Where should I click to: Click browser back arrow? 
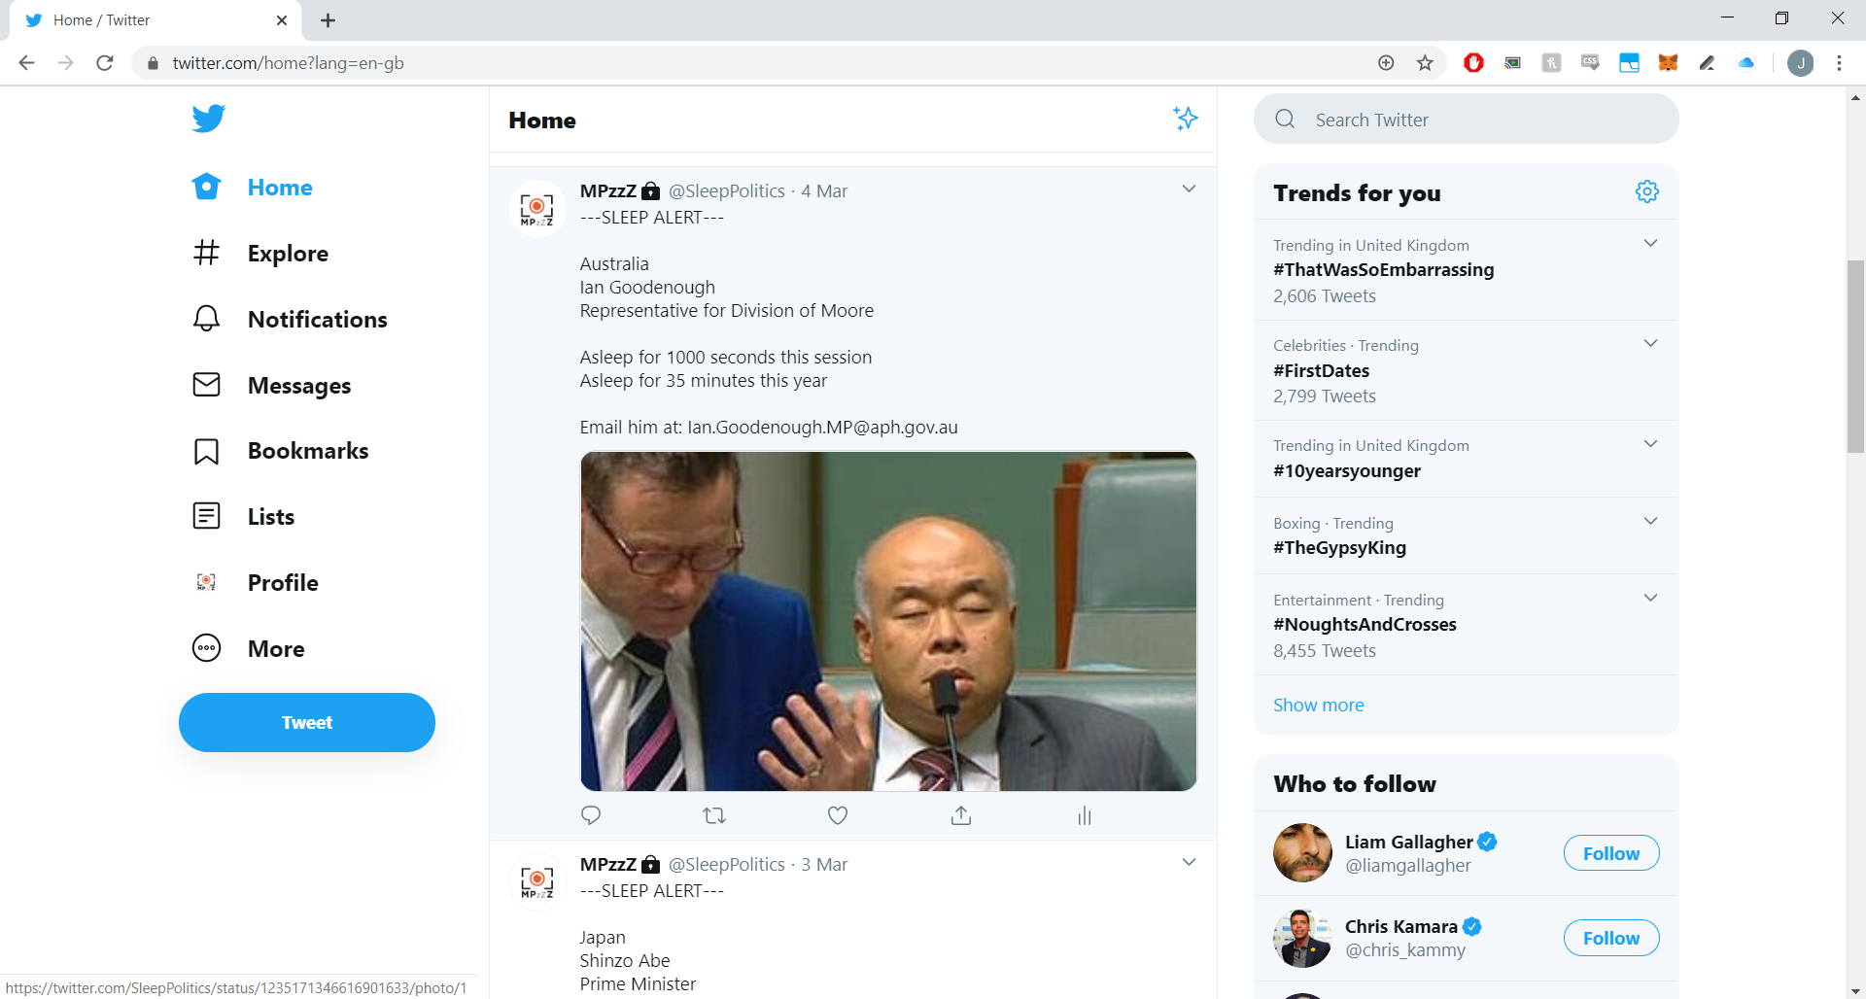pos(26,63)
